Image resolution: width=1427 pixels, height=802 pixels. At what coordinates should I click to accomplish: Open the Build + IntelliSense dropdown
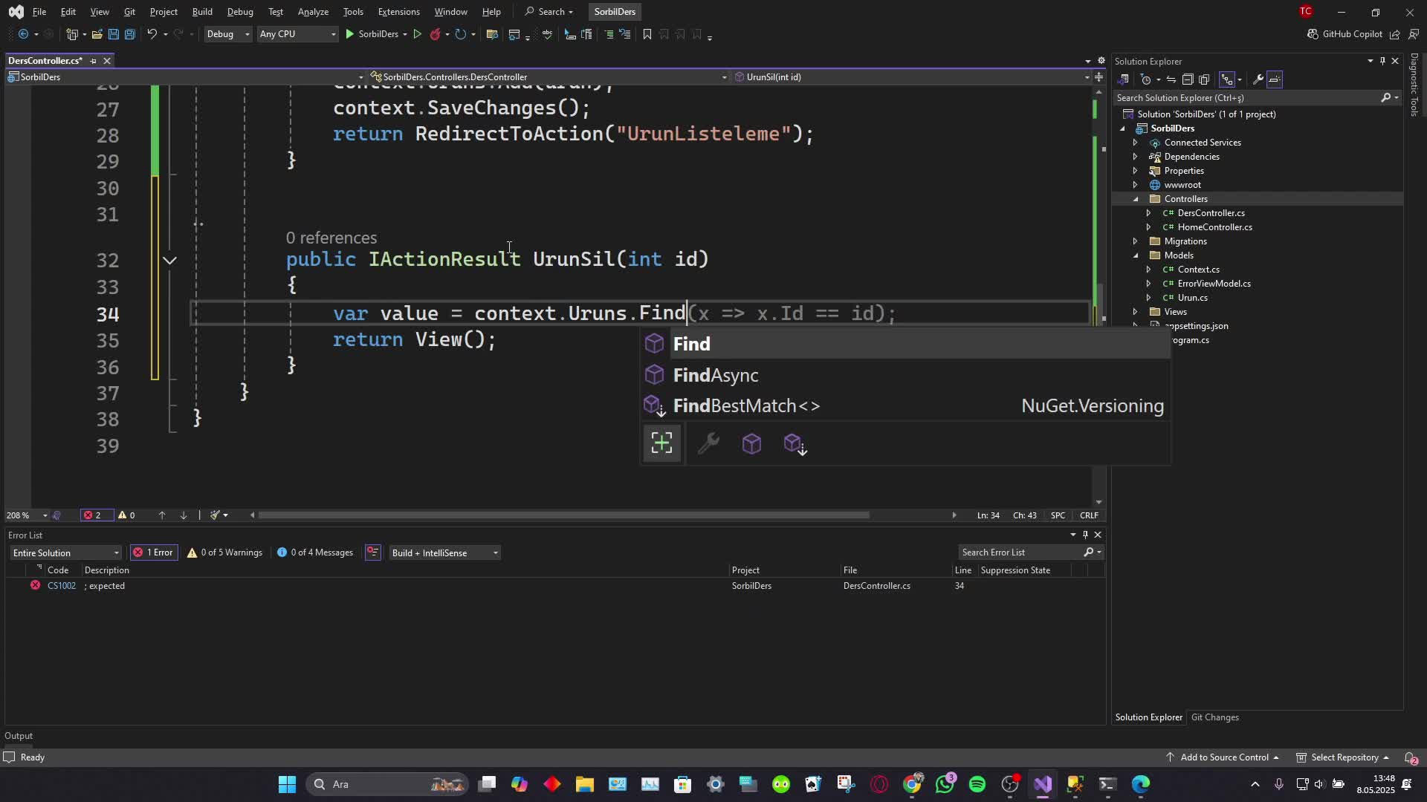(x=444, y=552)
